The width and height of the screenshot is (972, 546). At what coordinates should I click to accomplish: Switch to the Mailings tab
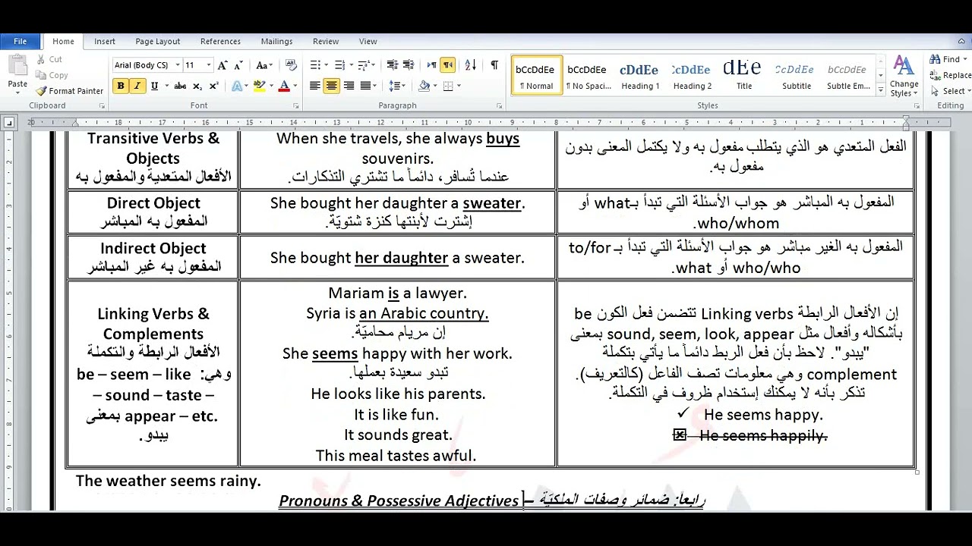tap(276, 42)
